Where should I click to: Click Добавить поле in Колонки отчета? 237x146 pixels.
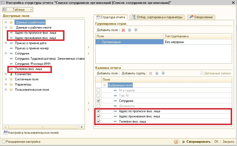pos(107,73)
